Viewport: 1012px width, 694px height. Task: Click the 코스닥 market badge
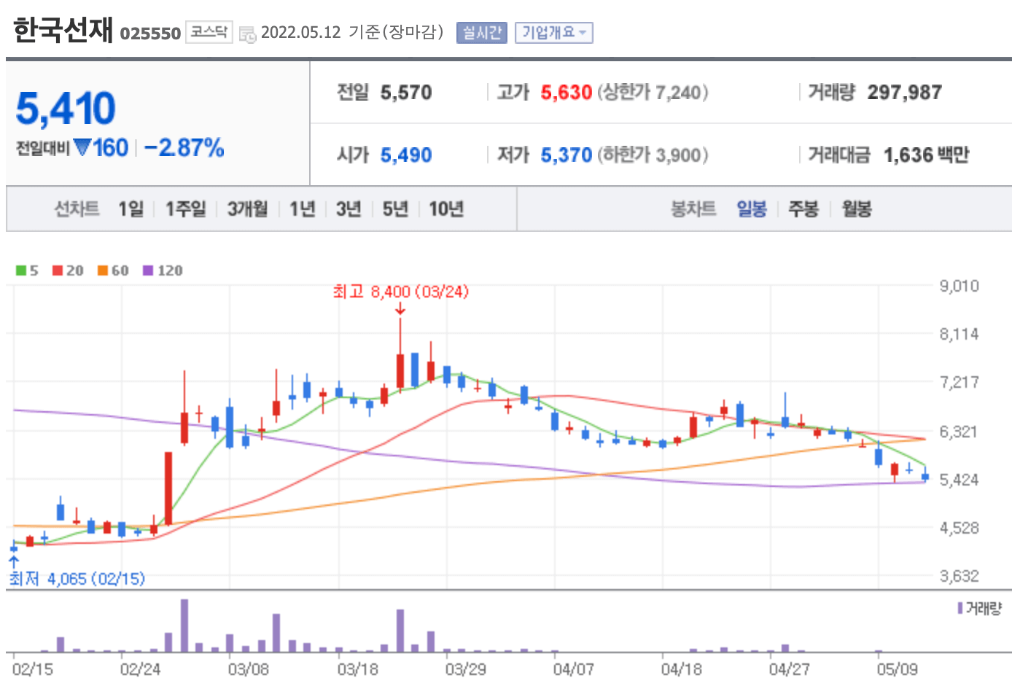pyautogui.click(x=209, y=32)
